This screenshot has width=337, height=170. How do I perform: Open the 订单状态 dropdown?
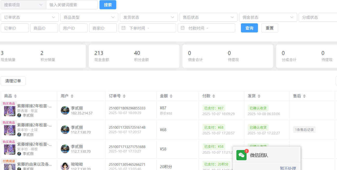[29, 17]
